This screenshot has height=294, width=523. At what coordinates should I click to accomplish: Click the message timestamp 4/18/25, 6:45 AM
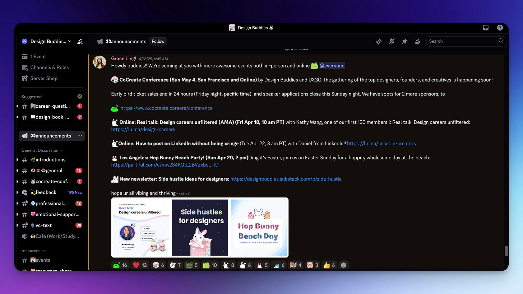tap(153, 59)
